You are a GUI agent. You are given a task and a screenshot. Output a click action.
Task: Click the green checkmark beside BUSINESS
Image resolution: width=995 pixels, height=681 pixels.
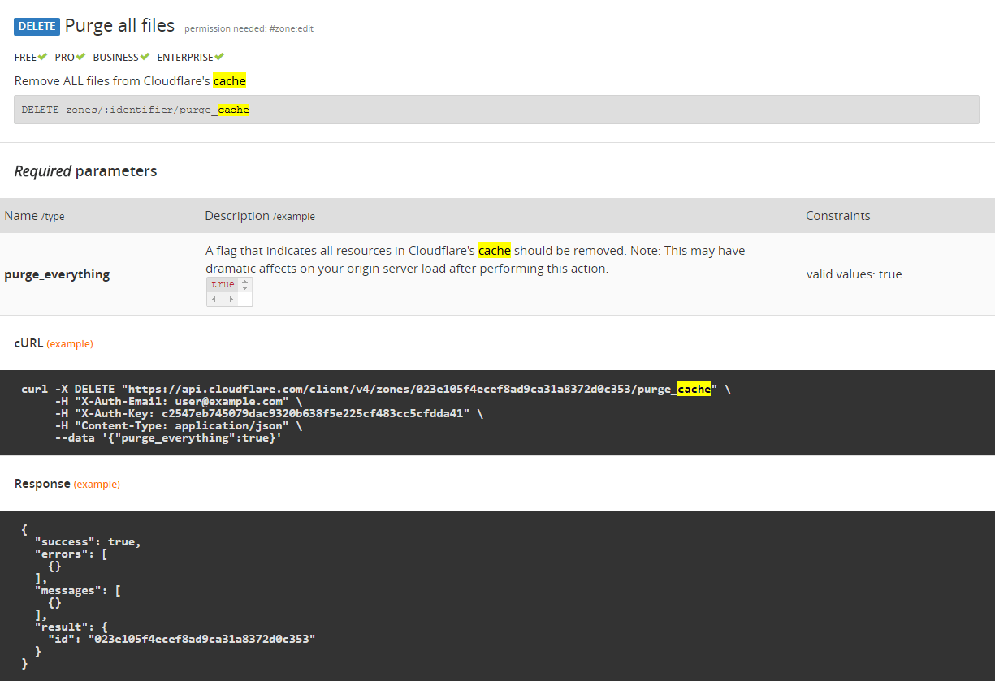pos(145,57)
